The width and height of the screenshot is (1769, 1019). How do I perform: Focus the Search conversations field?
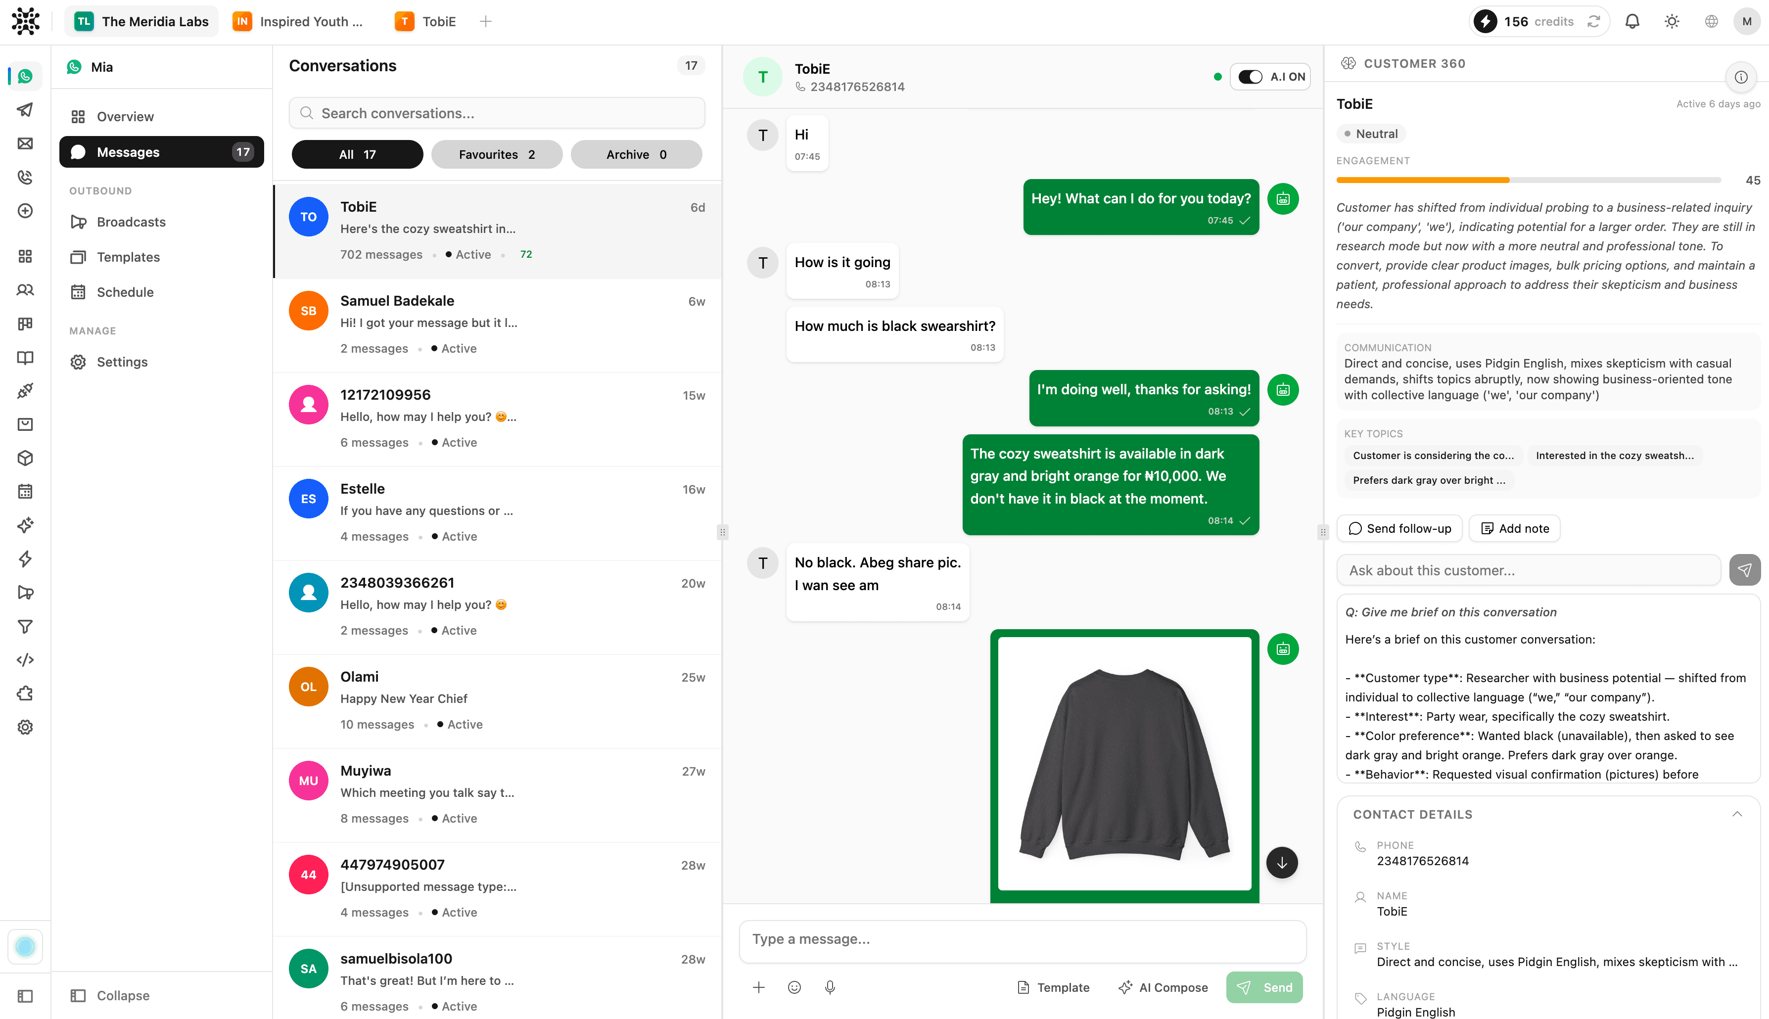pos(497,113)
